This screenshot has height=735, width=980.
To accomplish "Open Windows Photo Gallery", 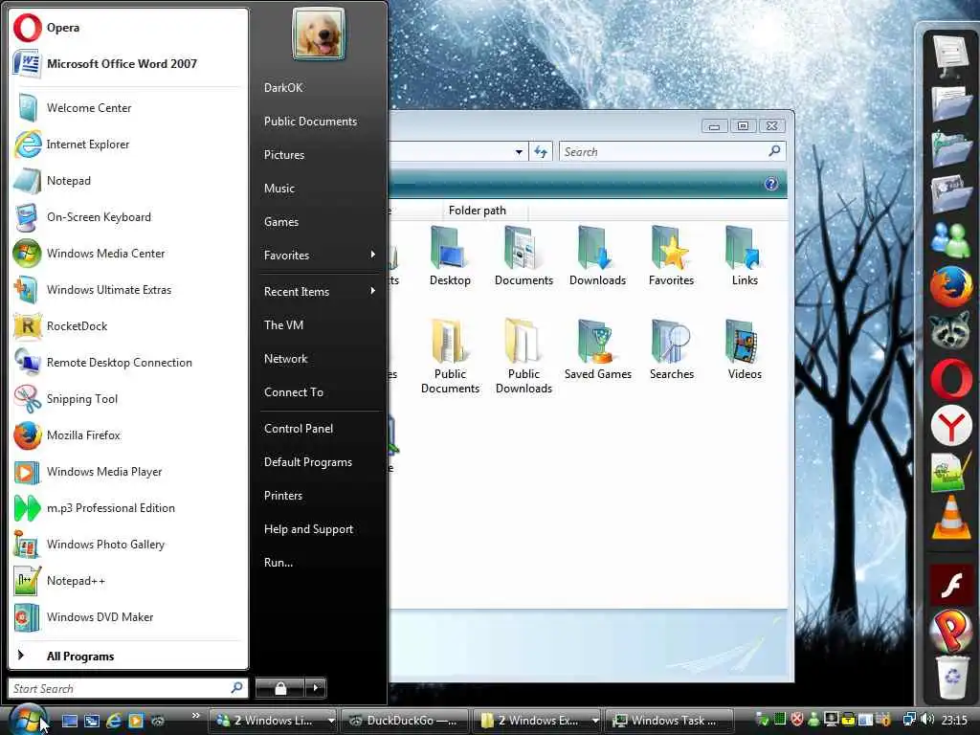I will pyautogui.click(x=128, y=545).
